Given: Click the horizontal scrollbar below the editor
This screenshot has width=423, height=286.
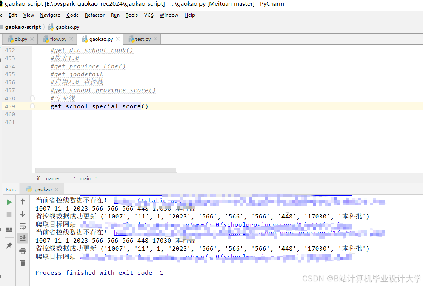Looking at the screenshot, I should [106, 170].
